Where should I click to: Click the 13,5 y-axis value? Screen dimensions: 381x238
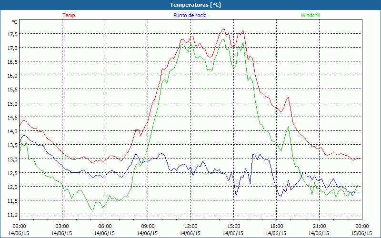coord(13,145)
